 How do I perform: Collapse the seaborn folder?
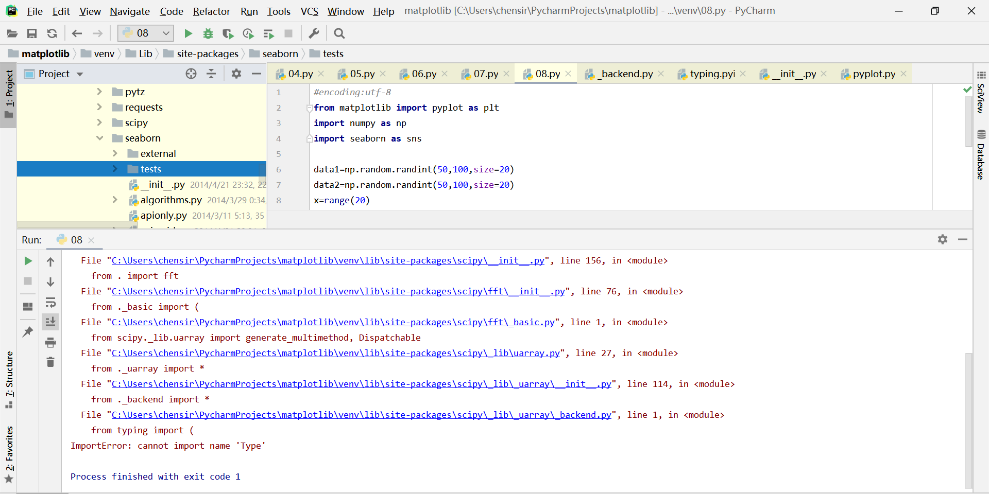pyautogui.click(x=99, y=138)
